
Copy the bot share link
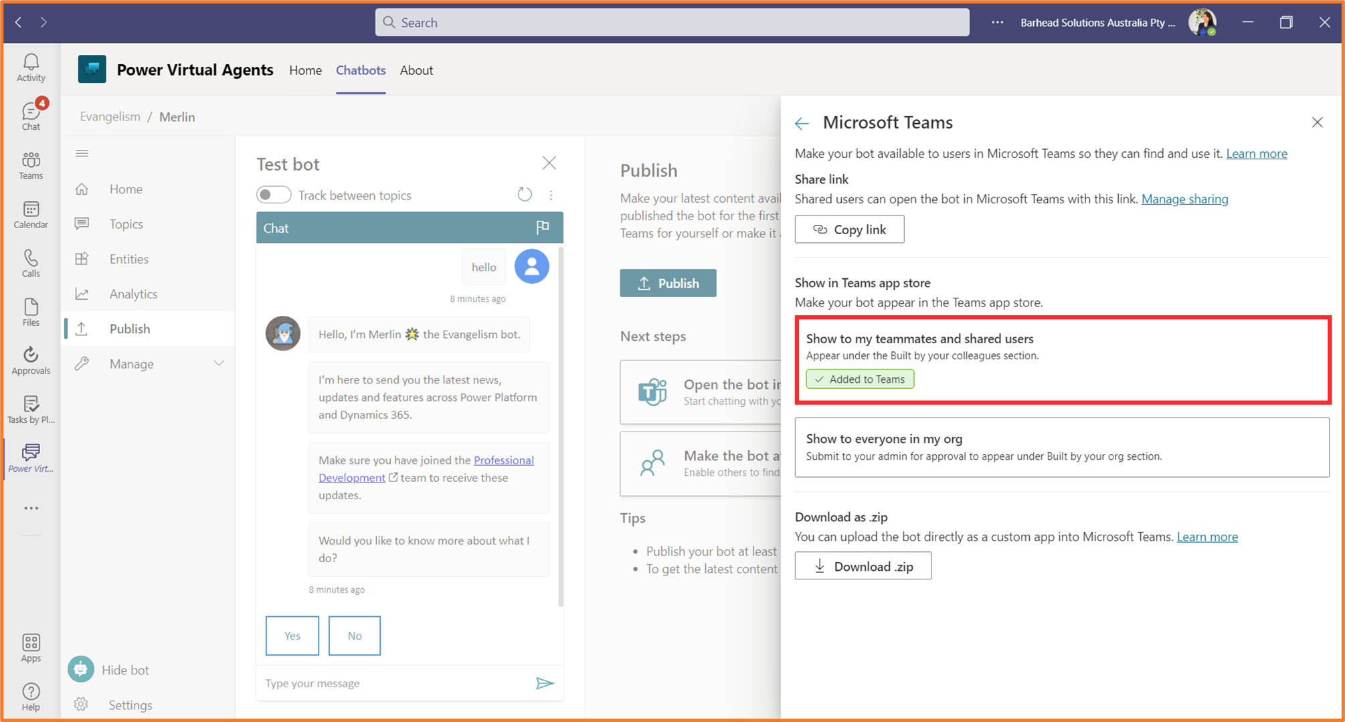click(x=849, y=229)
